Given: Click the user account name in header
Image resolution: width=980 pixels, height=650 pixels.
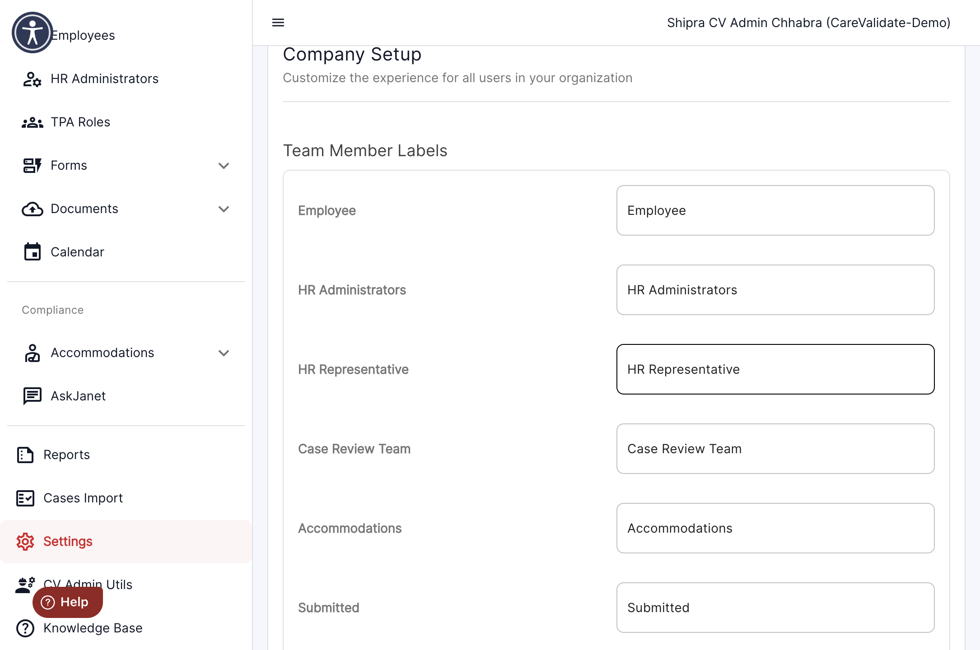Looking at the screenshot, I should pyautogui.click(x=808, y=23).
